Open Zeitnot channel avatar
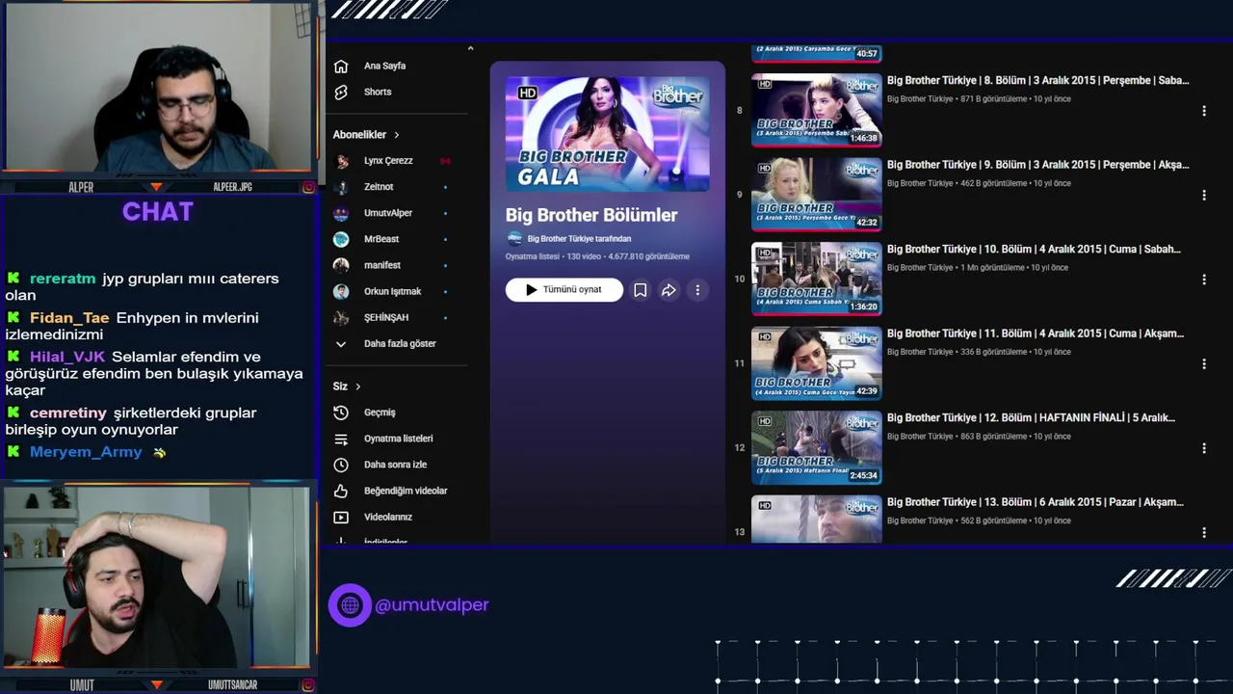This screenshot has height=694, width=1233. click(x=341, y=187)
